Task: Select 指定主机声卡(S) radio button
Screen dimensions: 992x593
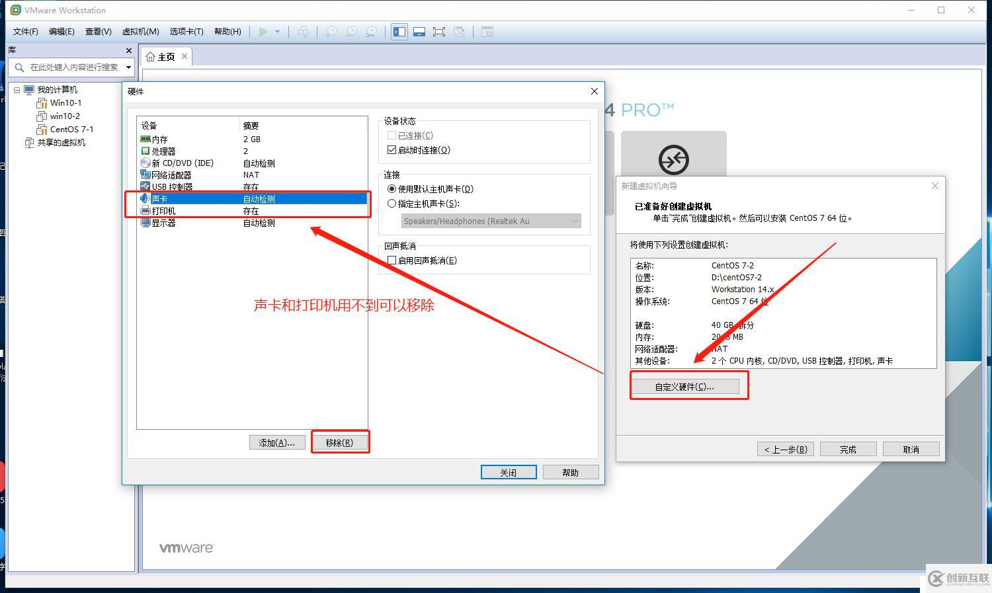Action: coord(392,204)
